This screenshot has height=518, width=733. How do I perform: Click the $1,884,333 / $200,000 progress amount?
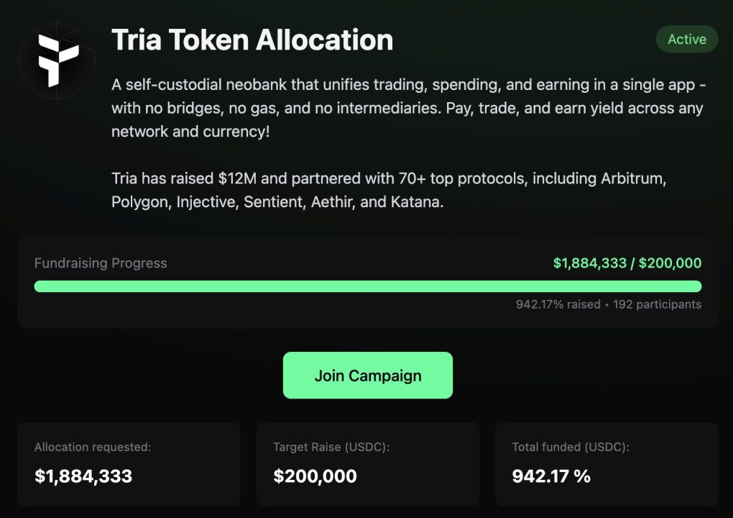click(627, 263)
